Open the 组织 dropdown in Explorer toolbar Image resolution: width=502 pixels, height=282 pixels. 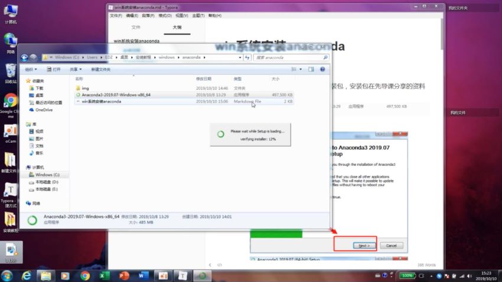tap(31, 69)
